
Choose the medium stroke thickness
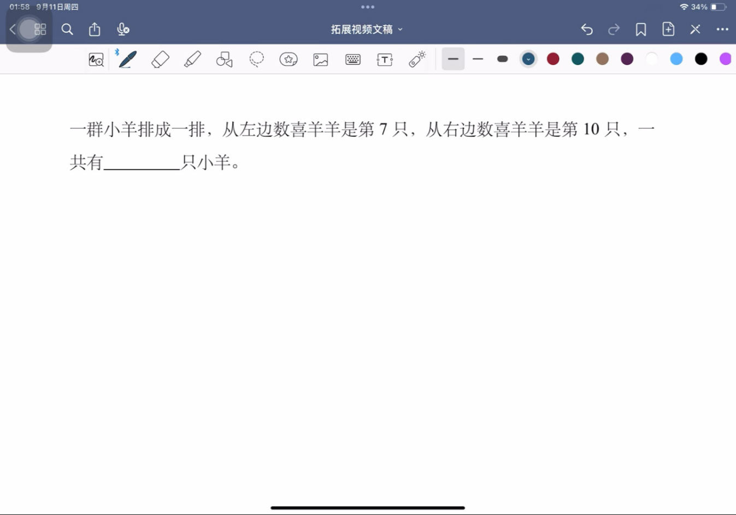coord(478,59)
